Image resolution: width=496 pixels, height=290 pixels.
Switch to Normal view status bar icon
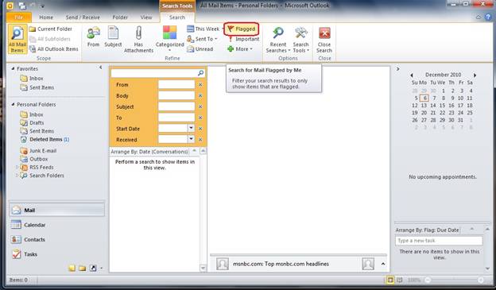pos(390,280)
